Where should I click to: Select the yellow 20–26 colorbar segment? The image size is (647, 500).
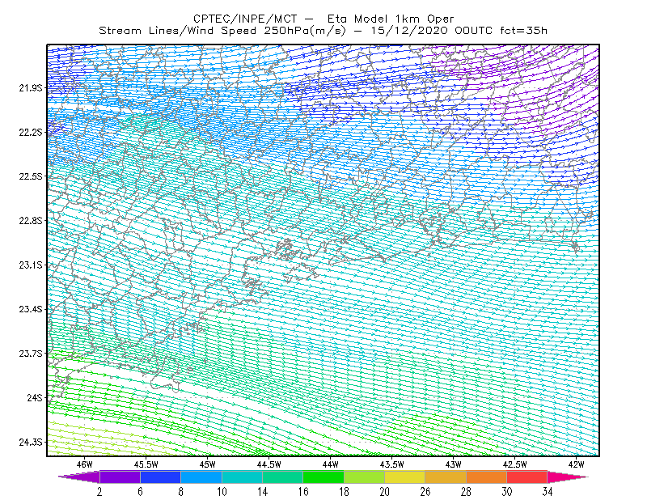click(x=405, y=477)
